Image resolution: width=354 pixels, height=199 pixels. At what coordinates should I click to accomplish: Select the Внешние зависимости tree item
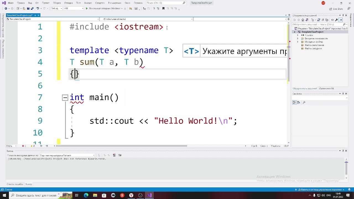316,38
